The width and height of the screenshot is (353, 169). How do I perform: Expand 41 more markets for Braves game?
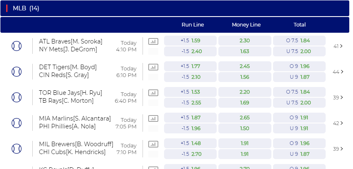[338, 46]
